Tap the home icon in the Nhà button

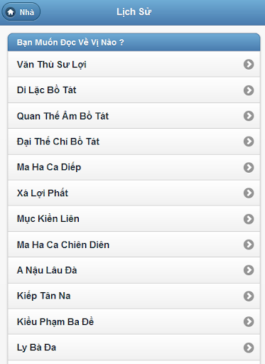click(x=11, y=12)
